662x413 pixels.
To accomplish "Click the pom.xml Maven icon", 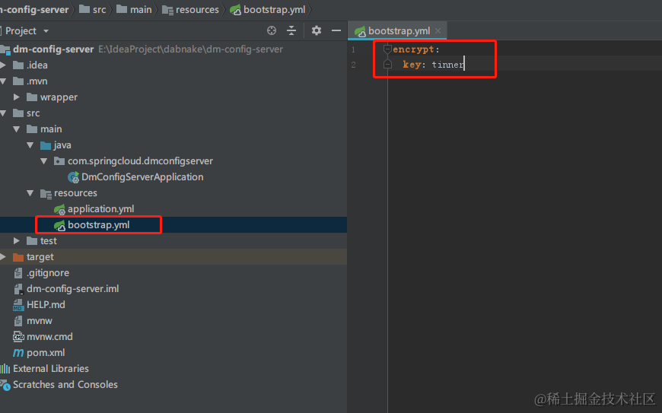I will (x=18, y=353).
